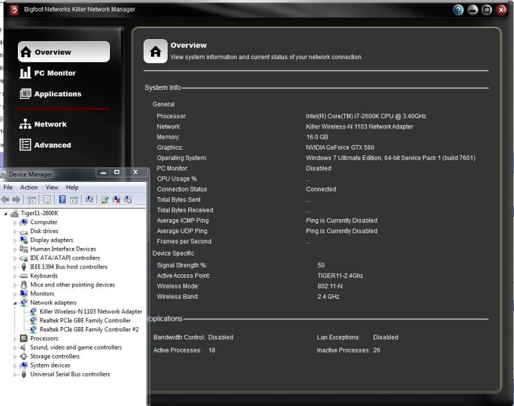Viewport: 514px width, 406px height.
Task: Click the Disable device toolbar icon
Action: pos(128,199)
